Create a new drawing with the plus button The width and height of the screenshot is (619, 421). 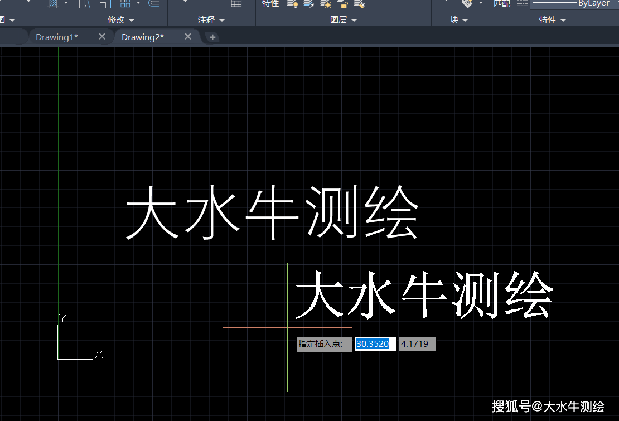[212, 37]
